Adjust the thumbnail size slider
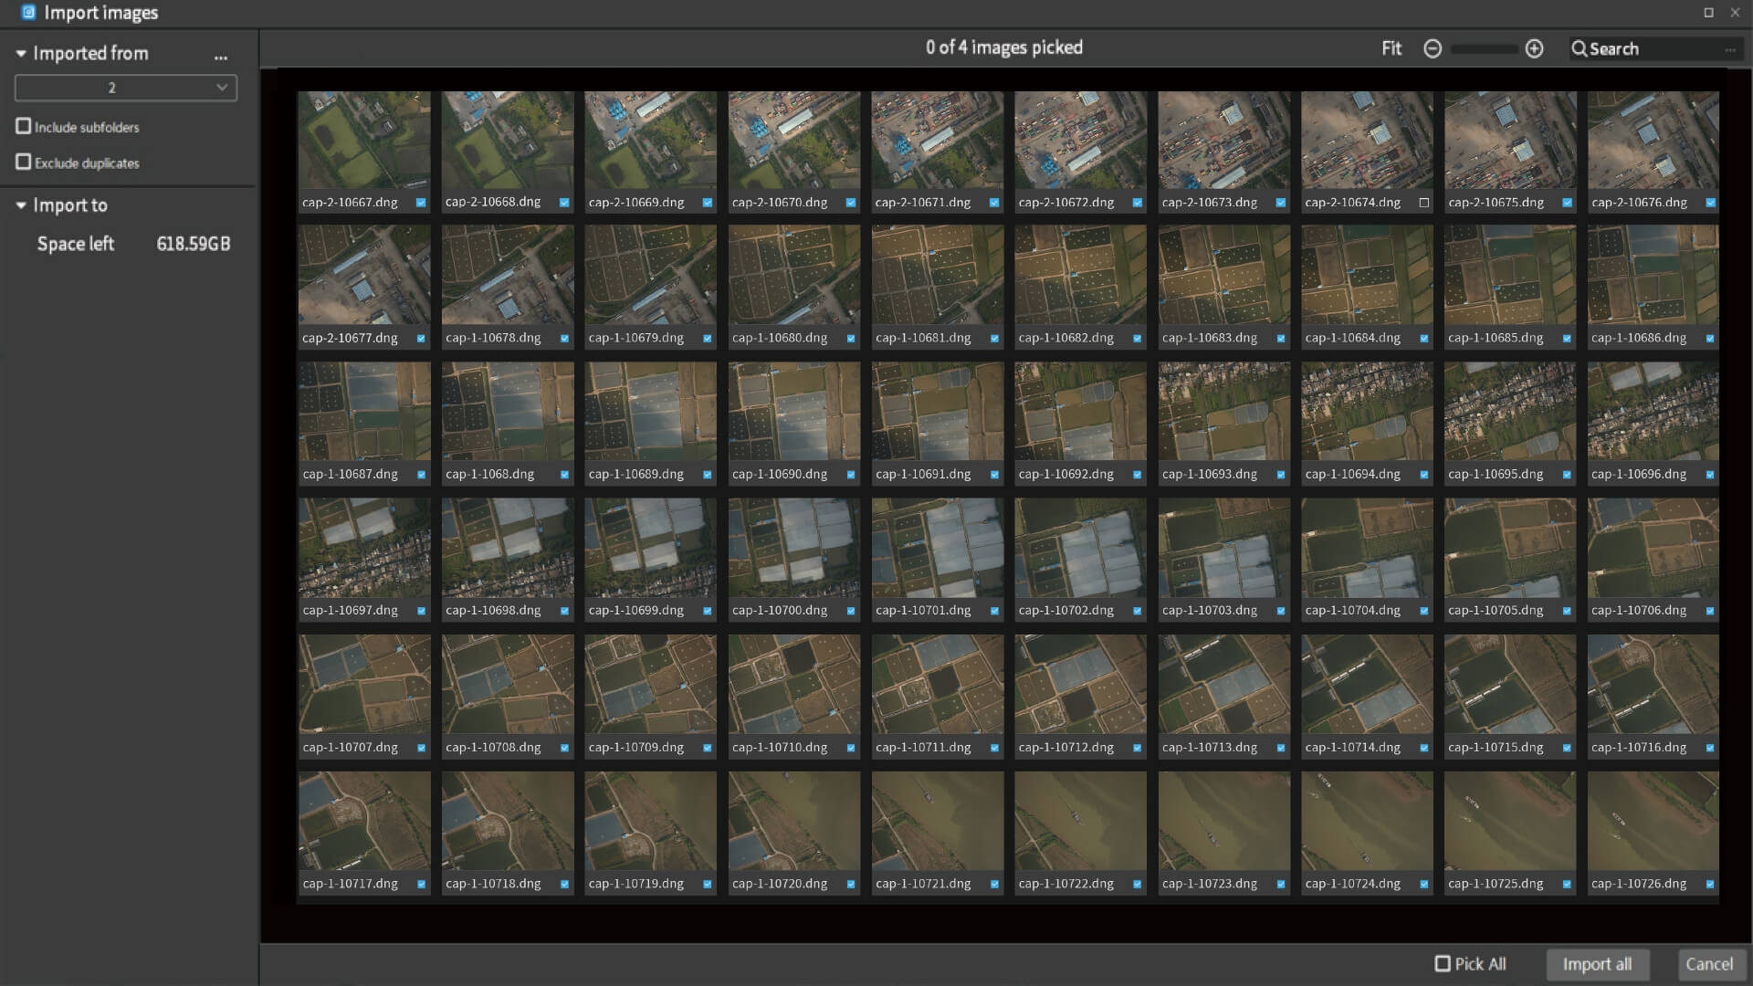The height and width of the screenshot is (986, 1753). [1483, 48]
